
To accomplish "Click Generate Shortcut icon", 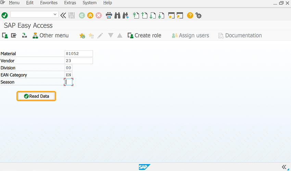I will point(180,15).
